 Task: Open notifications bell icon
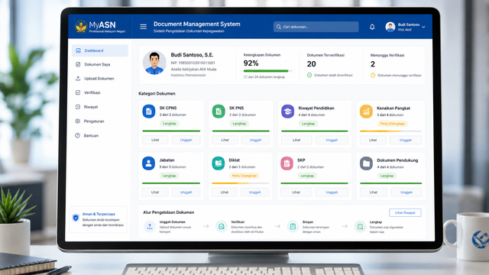[x=372, y=27]
